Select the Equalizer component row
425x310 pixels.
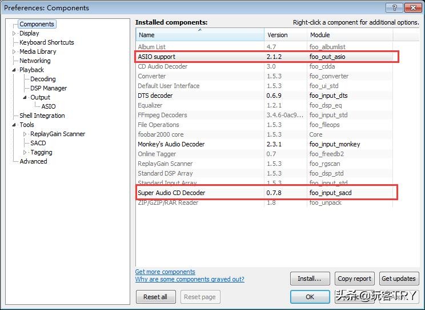coord(264,105)
